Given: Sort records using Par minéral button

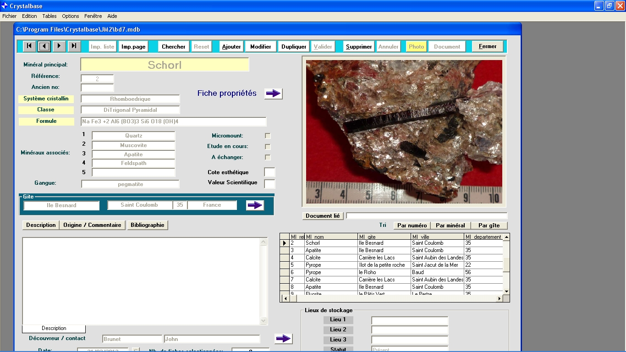Looking at the screenshot, I should (450, 225).
